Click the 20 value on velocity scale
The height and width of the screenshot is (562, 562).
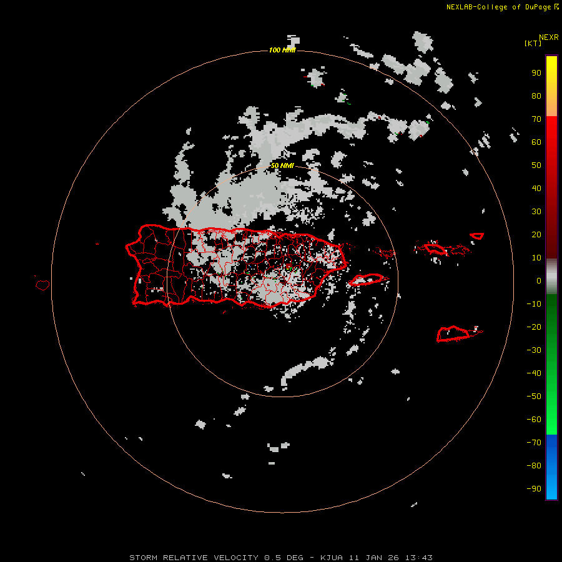tap(536, 234)
